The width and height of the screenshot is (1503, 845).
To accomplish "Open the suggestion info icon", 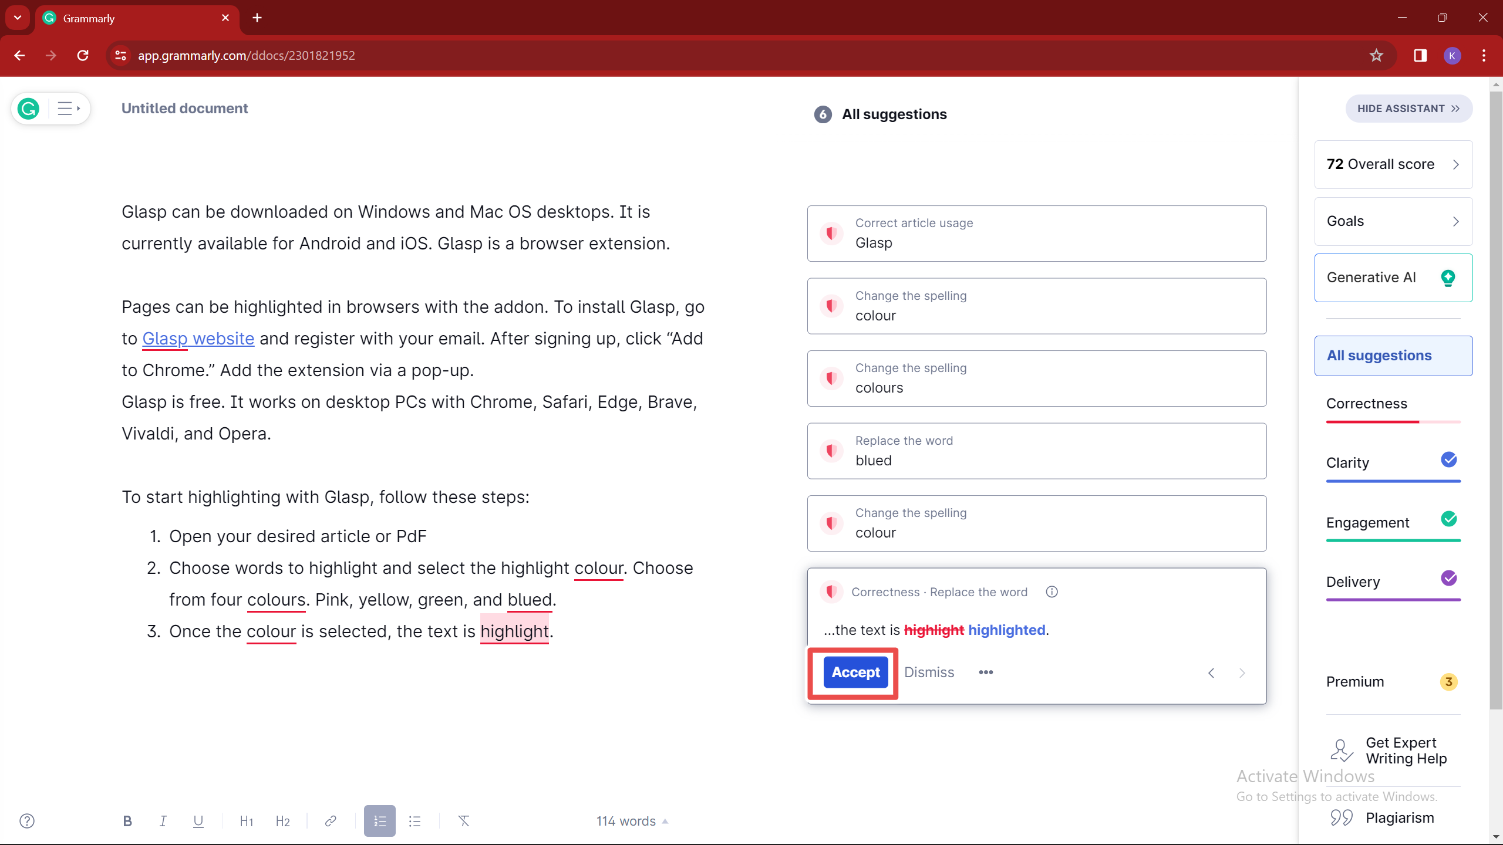I will (x=1052, y=592).
